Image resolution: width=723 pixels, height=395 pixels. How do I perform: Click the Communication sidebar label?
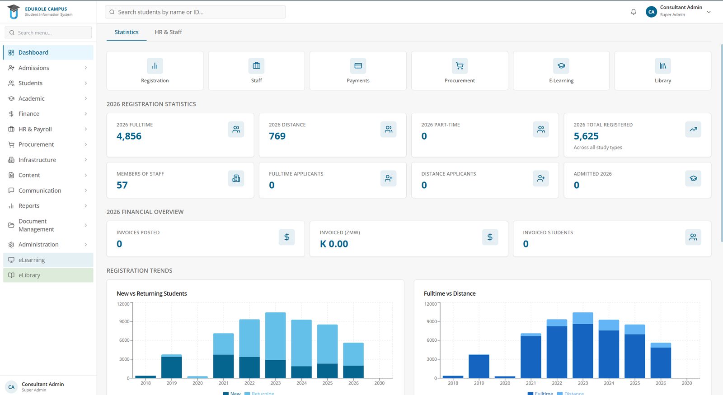click(40, 191)
